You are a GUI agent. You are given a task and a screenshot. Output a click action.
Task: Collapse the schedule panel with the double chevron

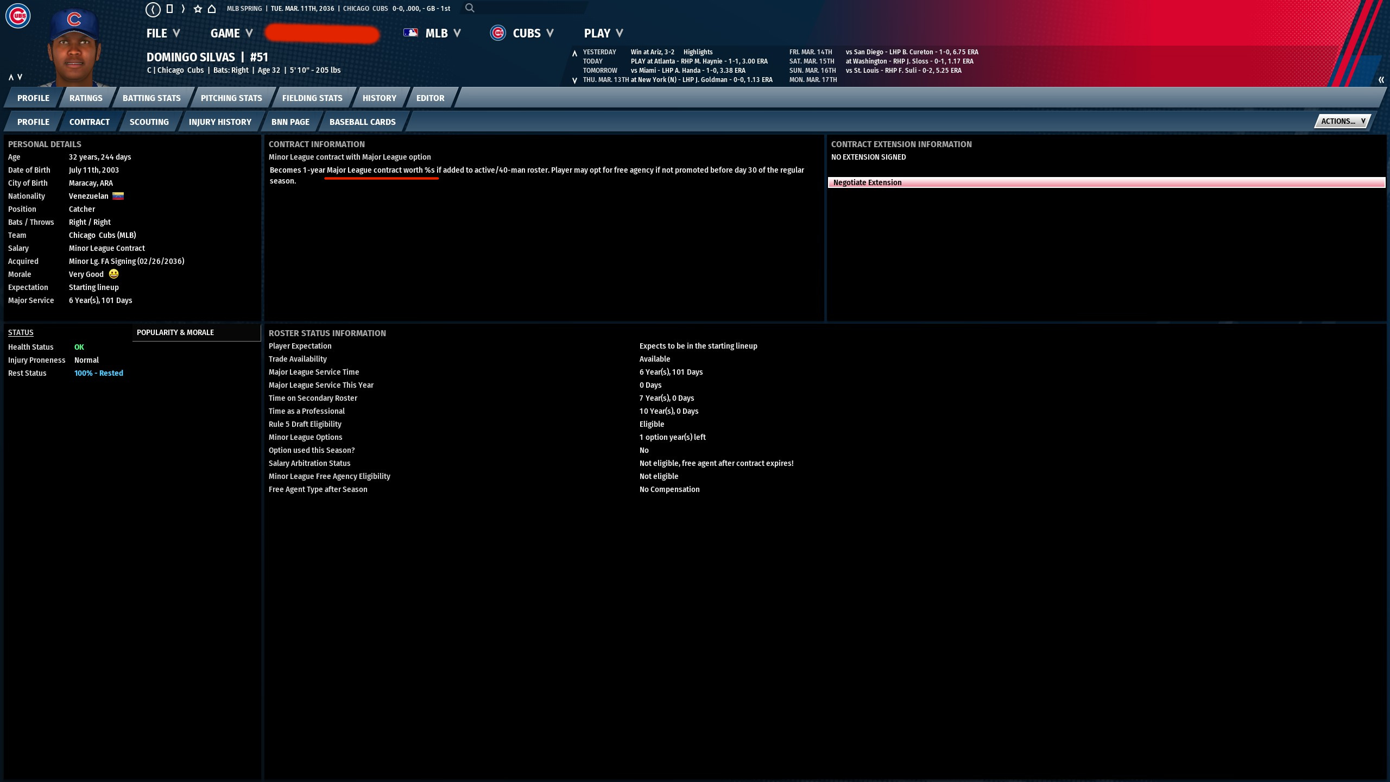(1381, 80)
